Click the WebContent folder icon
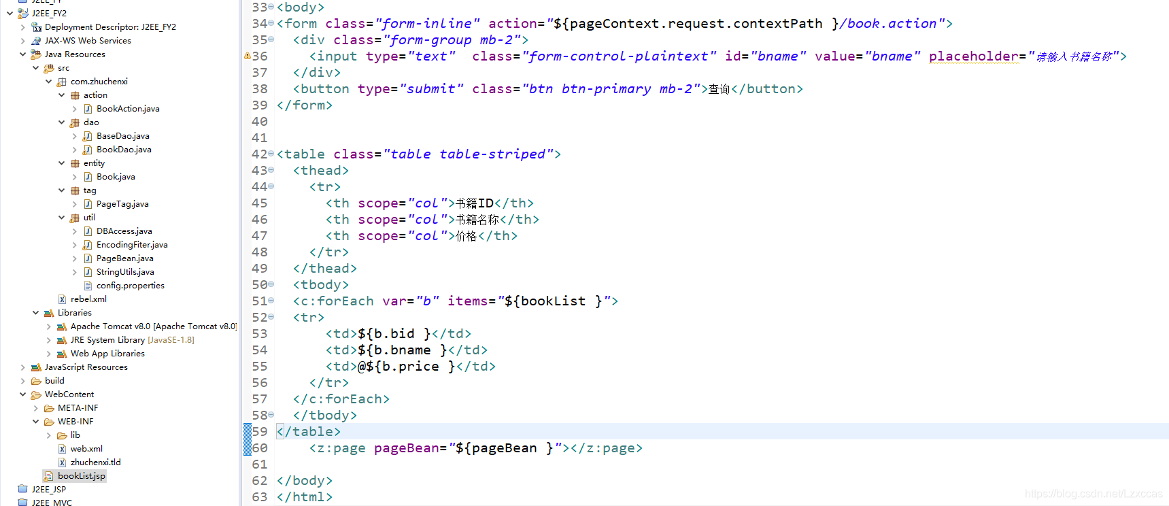 (36, 394)
